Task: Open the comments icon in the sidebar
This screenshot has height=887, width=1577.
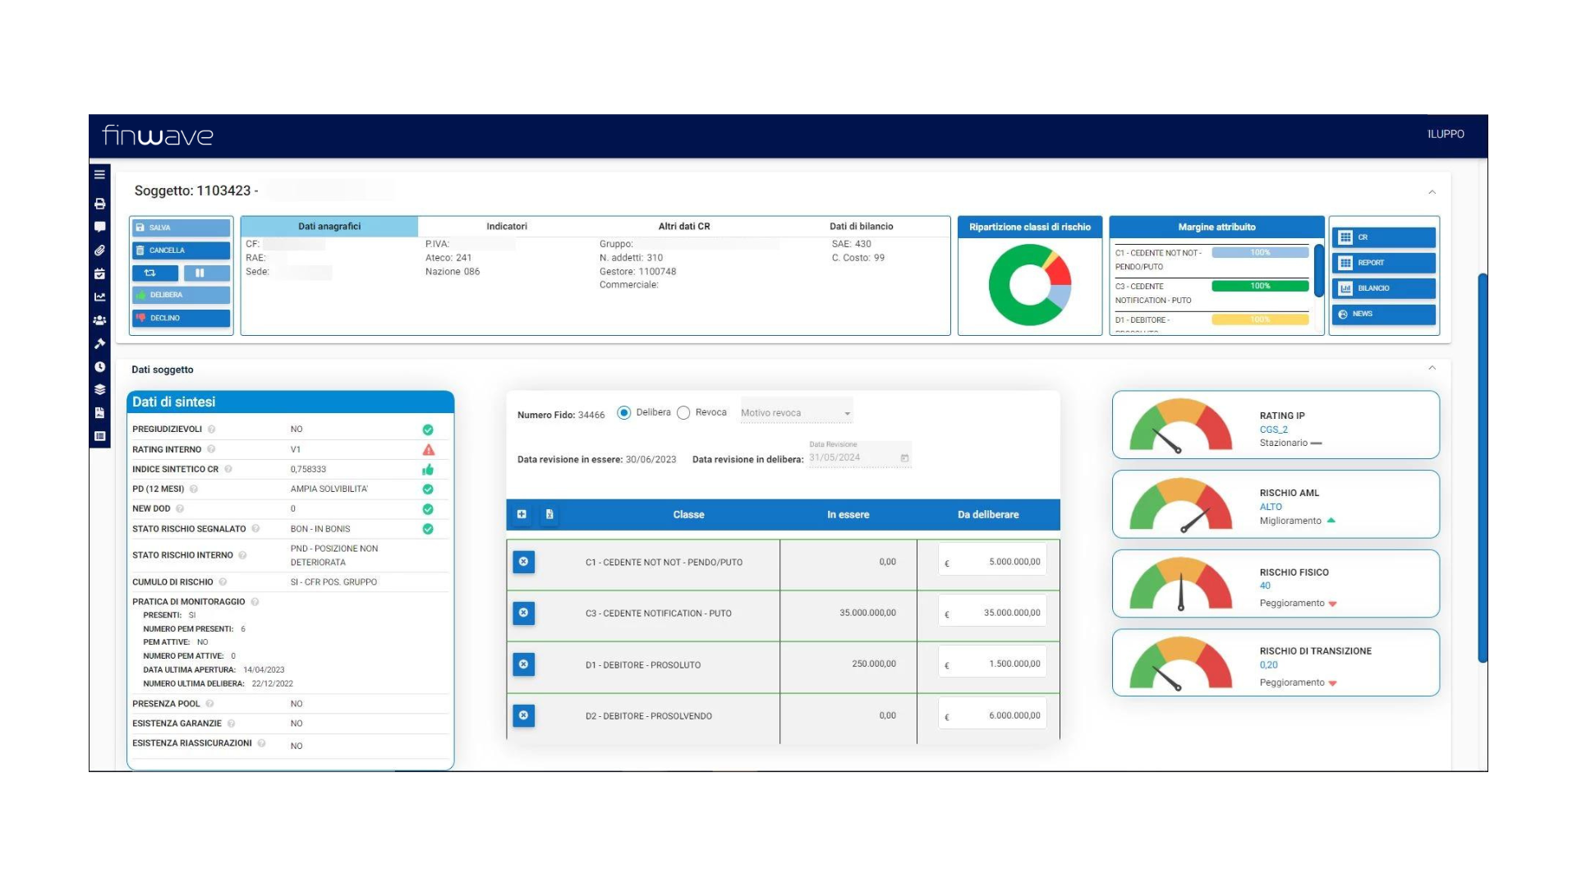Action: coord(100,227)
